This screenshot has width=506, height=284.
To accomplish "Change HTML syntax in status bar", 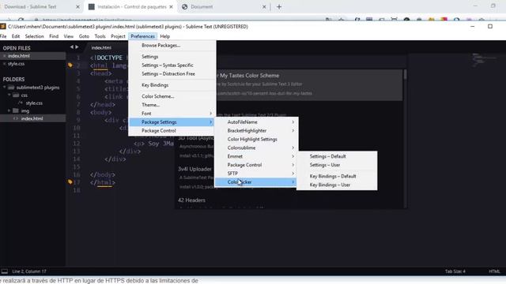I will coord(494,271).
